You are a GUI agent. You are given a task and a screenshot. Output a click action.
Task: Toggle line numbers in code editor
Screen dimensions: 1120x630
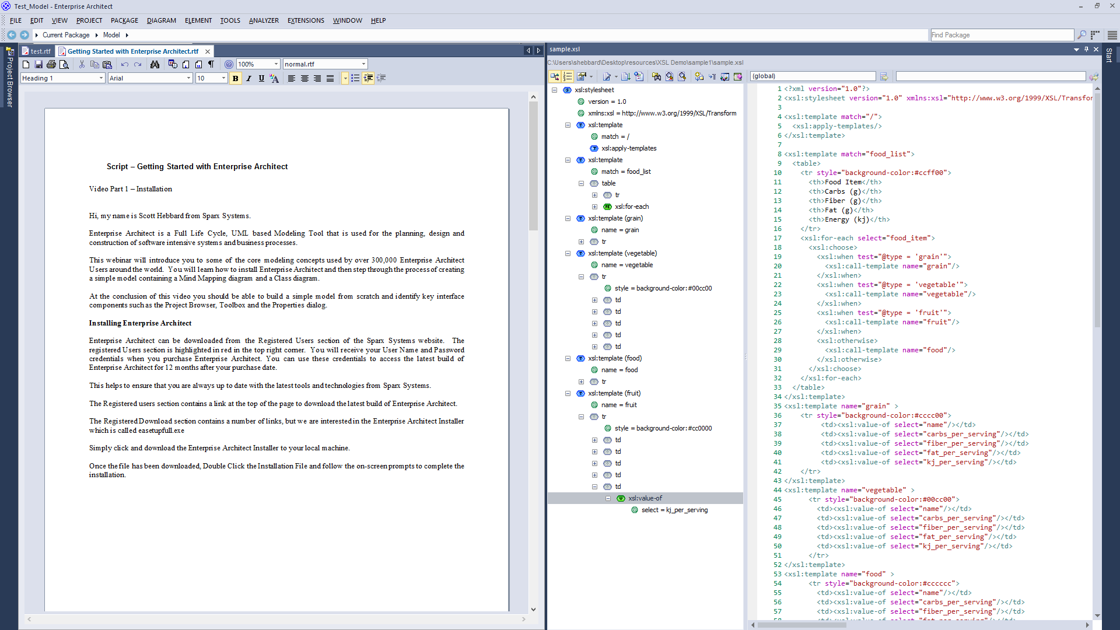pyautogui.click(x=568, y=76)
